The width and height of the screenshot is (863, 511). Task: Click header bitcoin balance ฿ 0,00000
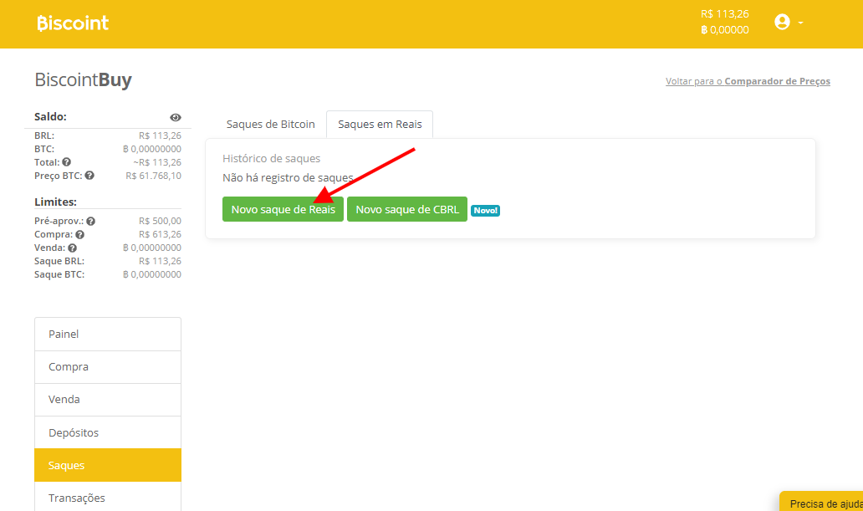click(x=725, y=30)
